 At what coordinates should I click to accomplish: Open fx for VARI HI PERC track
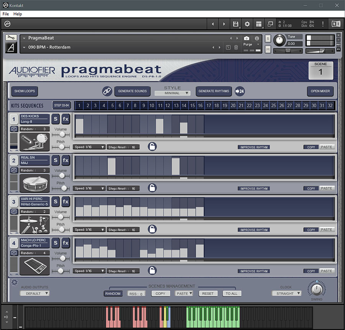point(66,201)
